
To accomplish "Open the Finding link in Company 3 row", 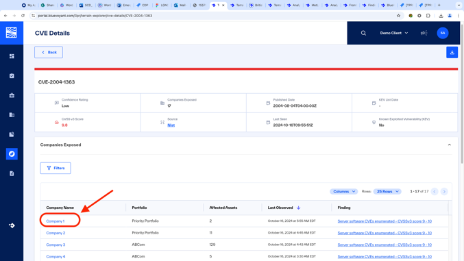I will (x=384, y=245).
